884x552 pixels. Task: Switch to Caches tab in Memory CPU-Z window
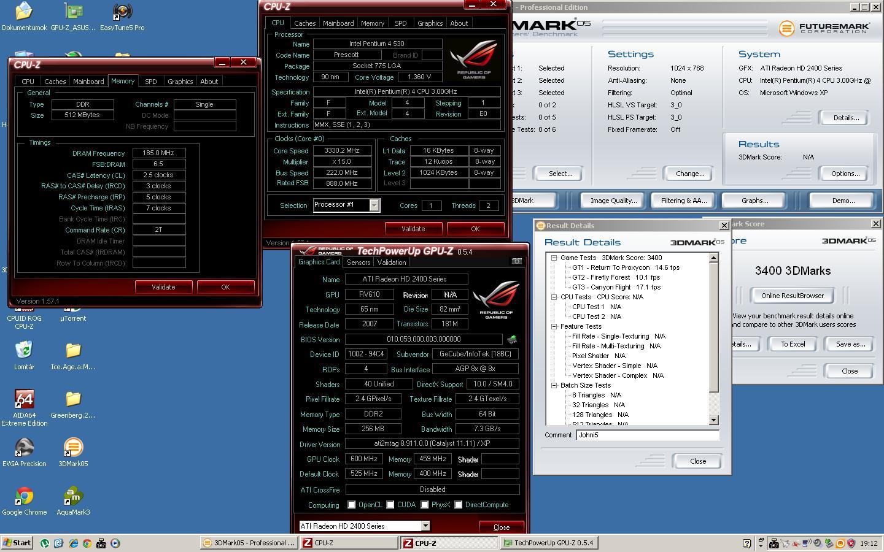(55, 82)
